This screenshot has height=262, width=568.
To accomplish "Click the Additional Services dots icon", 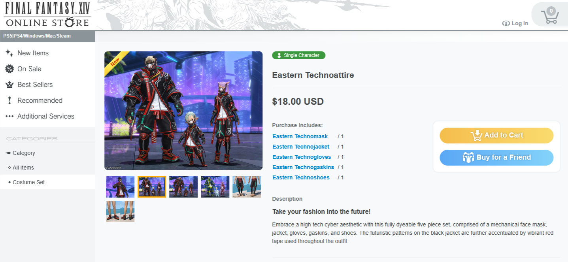I will (x=9, y=116).
